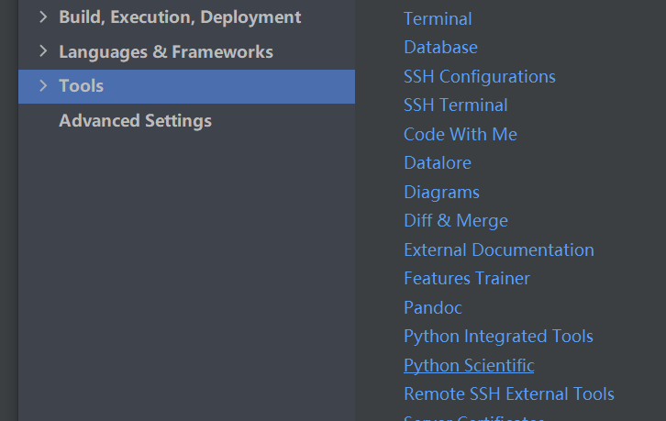Viewport: 666px width, 421px height.
Task: Expand the Languages & Frameworks chevron
Action: click(x=43, y=52)
